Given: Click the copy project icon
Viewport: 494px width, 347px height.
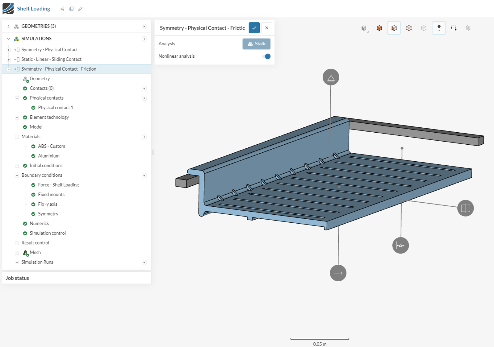Looking at the screenshot, I should tap(71, 9).
